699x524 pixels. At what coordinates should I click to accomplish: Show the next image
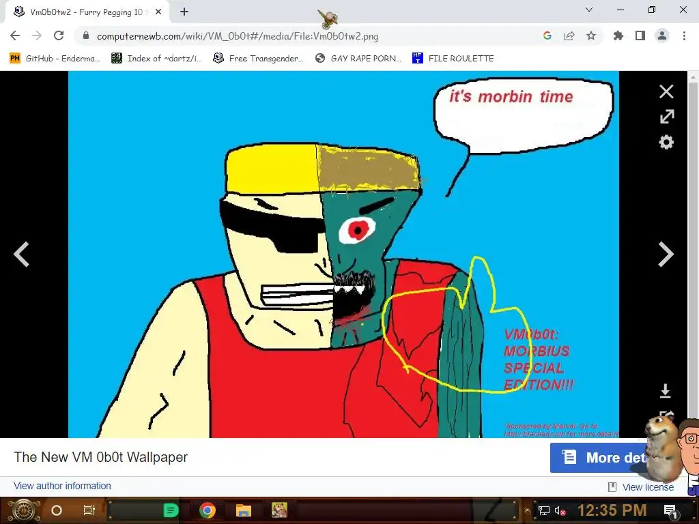click(x=666, y=254)
